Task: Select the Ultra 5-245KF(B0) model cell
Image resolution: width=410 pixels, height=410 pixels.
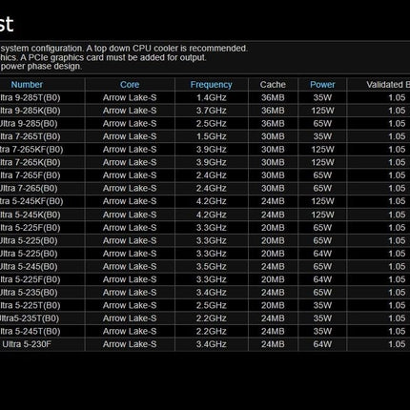Action: point(31,201)
